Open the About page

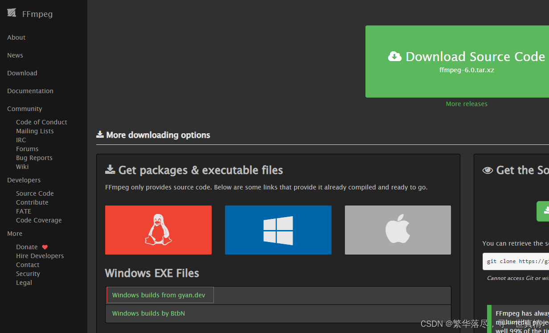[x=16, y=37]
